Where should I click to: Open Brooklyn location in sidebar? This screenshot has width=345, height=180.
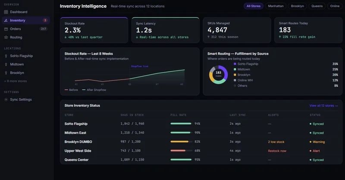(26, 73)
